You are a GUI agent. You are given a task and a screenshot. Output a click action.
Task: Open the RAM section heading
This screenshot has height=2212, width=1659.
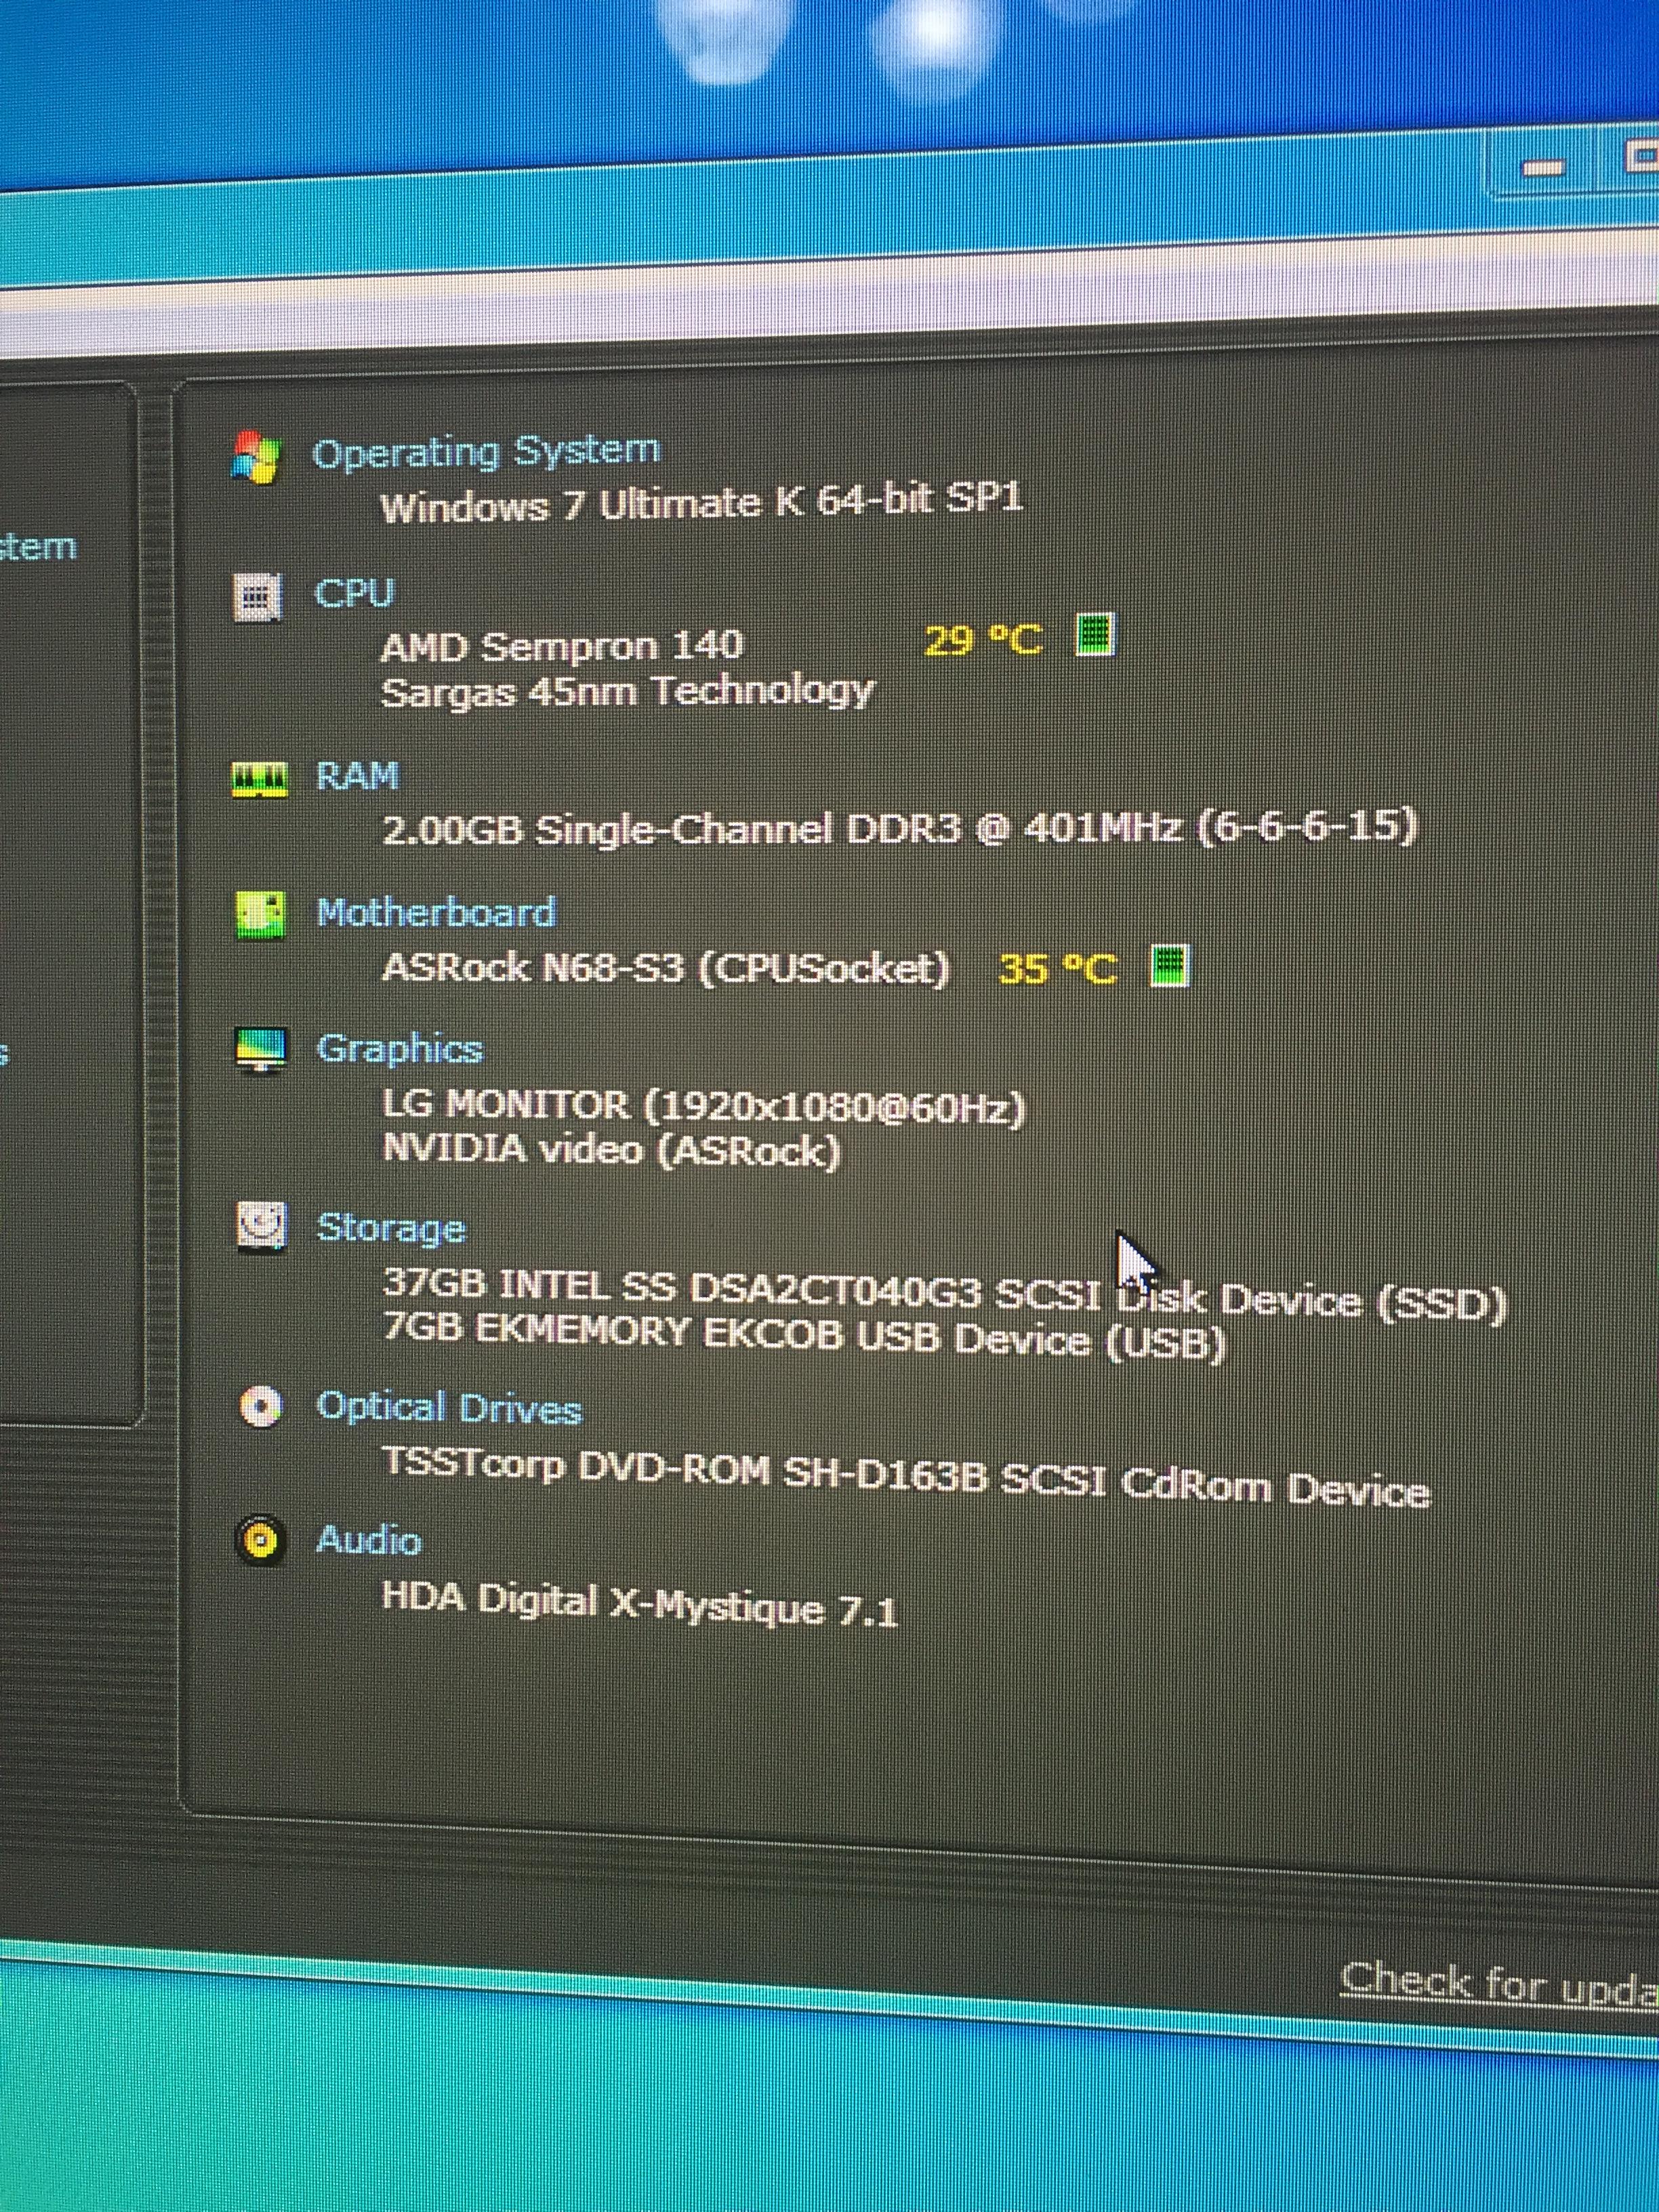357,776
